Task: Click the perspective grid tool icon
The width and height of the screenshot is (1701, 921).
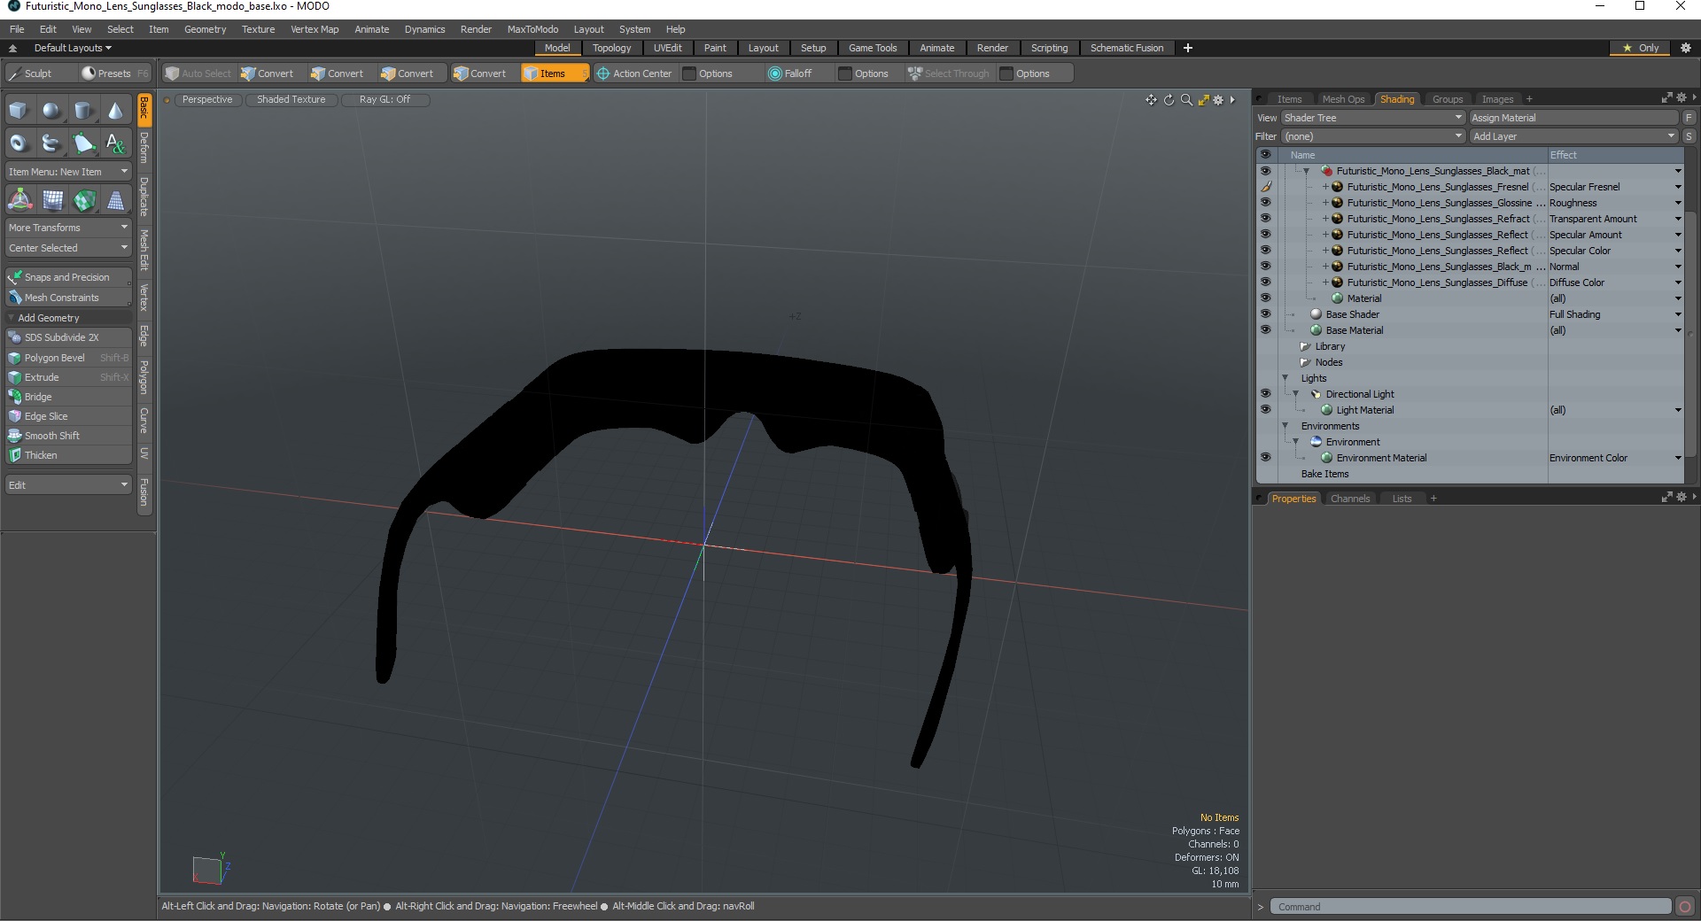Action: click(116, 201)
